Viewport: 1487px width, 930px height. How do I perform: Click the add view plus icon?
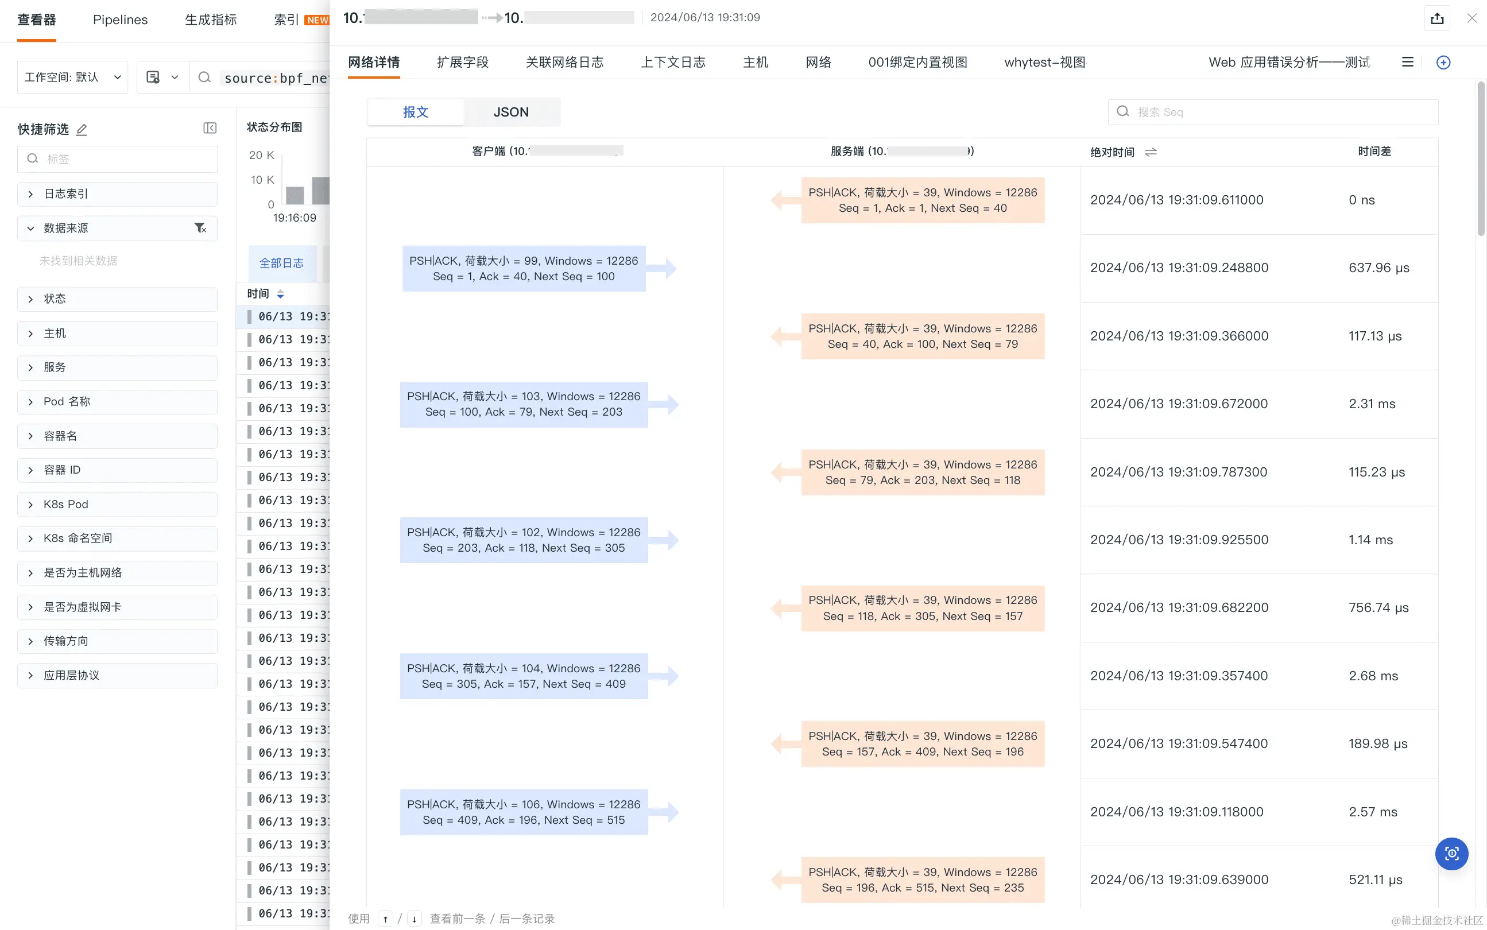(1443, 62)
